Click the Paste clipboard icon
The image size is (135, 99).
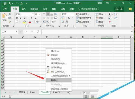(x=5, y=16)
